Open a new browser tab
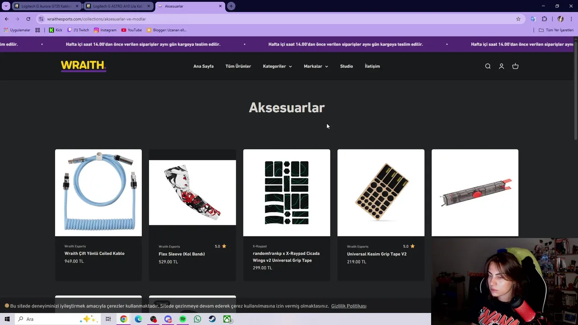This screenshot has height=325, width=578. (x=231, y=6)
